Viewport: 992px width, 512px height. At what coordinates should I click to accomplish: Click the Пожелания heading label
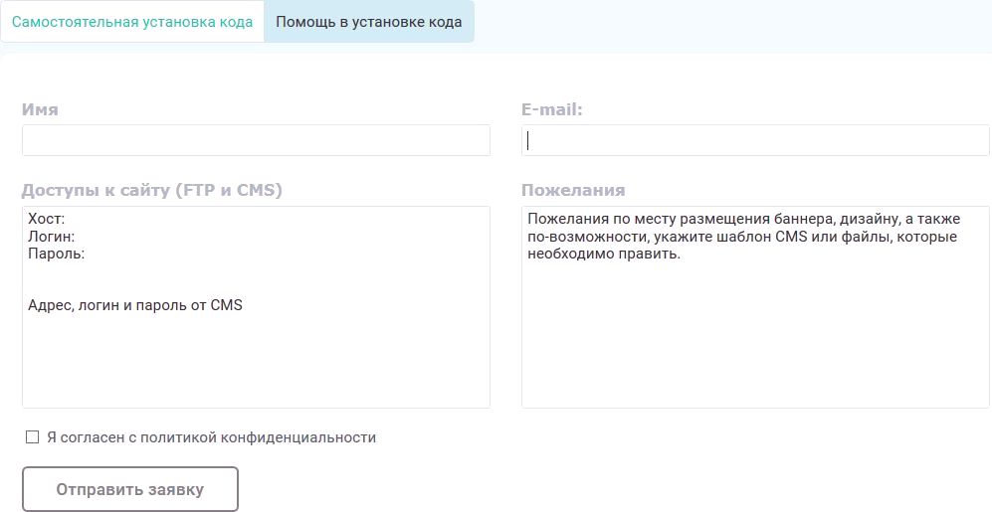pyautogui.click(x=573, y=190)
